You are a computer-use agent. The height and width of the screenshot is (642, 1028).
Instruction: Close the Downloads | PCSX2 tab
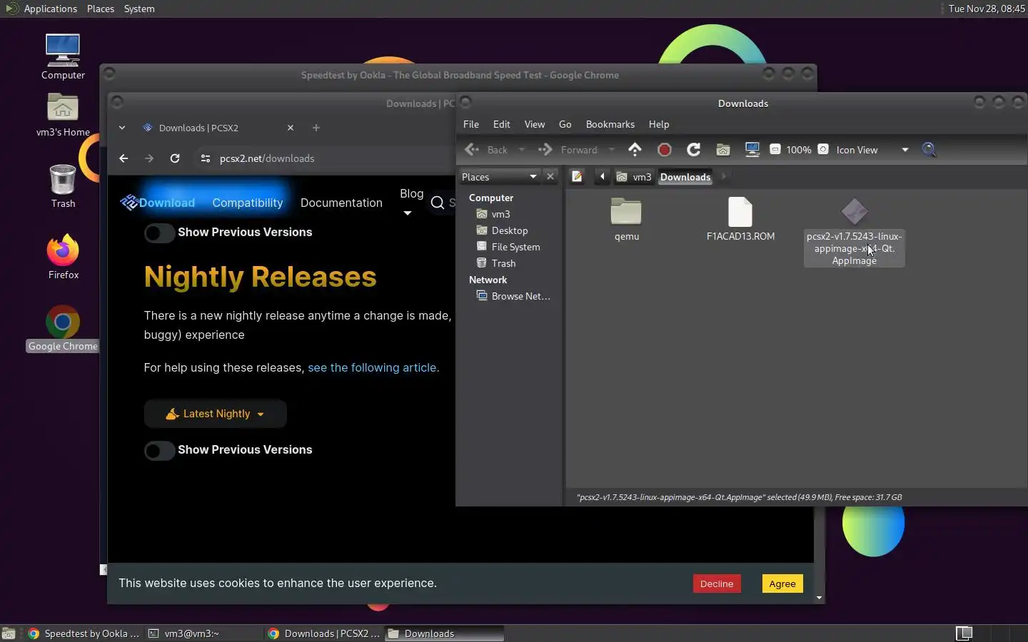291,128
